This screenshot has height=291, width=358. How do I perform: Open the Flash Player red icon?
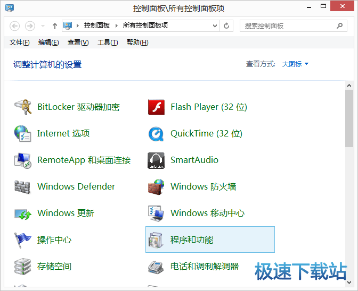pyautogui.click(x=156, y=107)
